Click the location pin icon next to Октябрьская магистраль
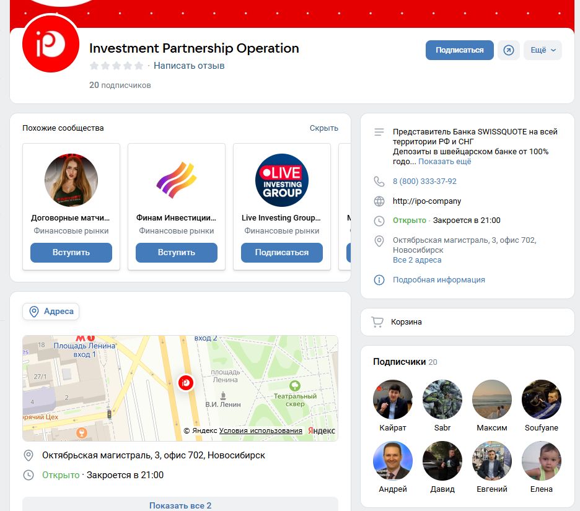This screenshot has width=580, height=511. [379, 242]
